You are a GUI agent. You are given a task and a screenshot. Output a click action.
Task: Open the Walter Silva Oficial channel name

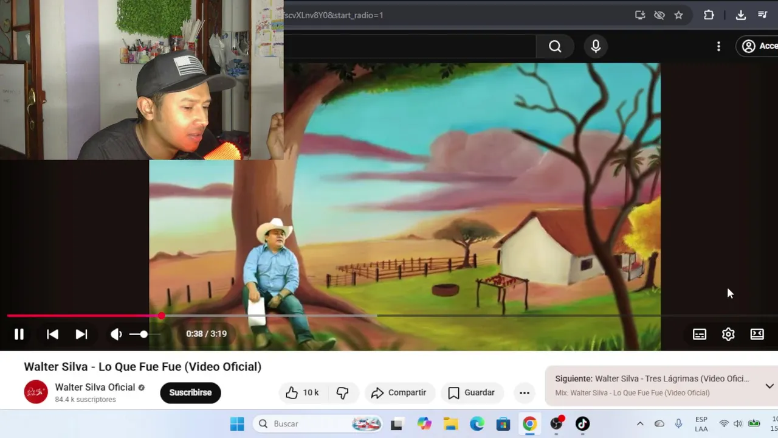pos(95,387)
